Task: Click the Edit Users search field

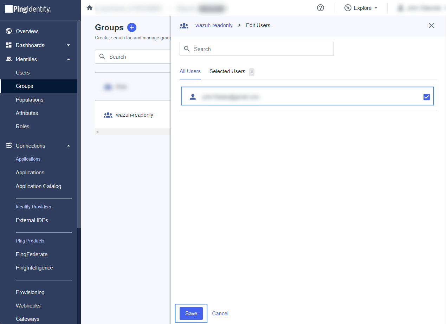Action: (257, 49)
